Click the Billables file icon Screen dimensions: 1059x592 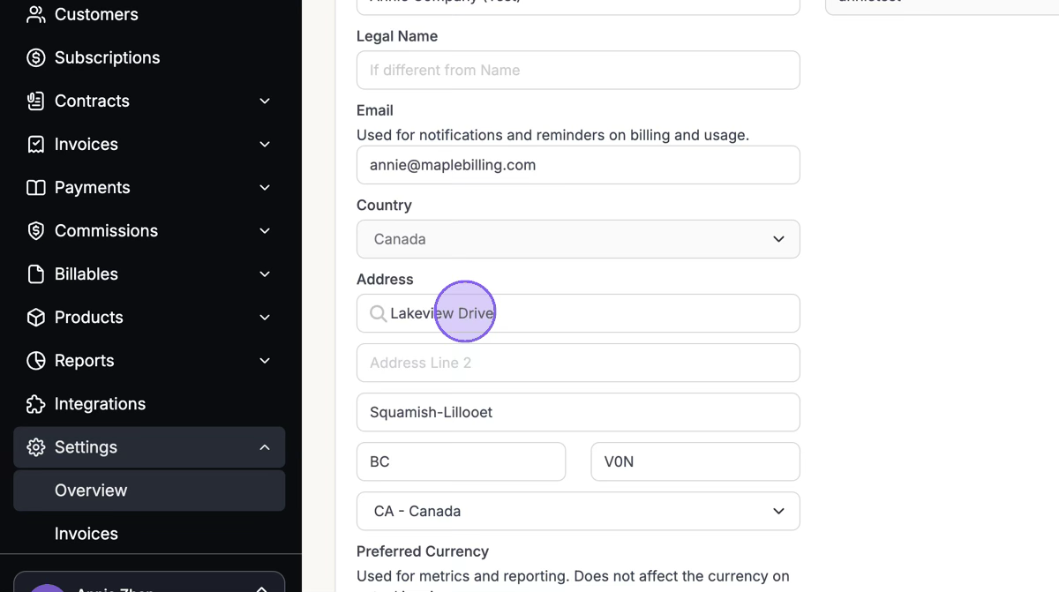pyautogui.click(x=35, y=274)
